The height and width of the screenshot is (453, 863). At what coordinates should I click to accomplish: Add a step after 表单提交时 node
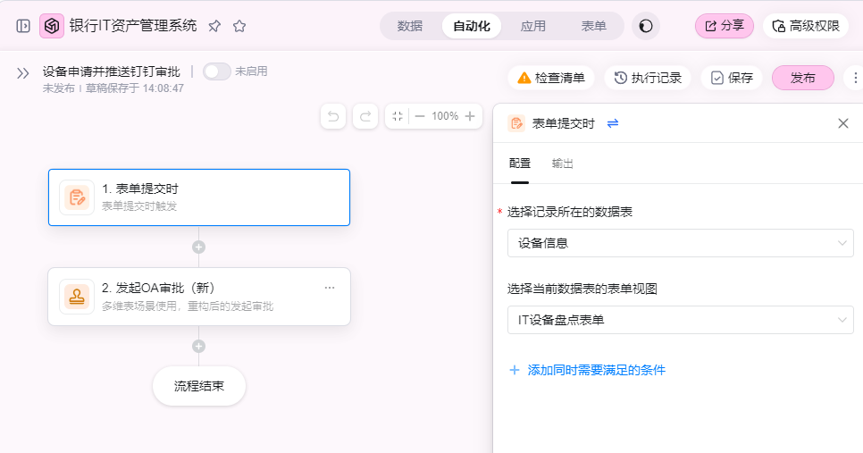[x=198, y=247]
